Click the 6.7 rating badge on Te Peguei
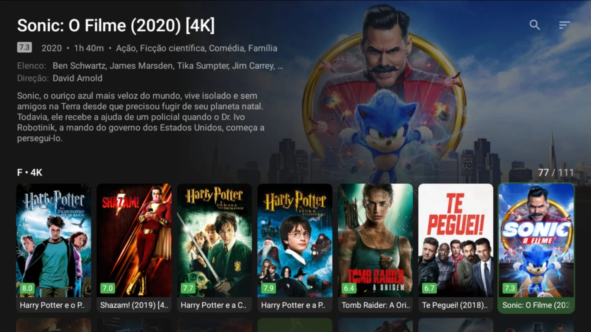This screenshot has width=591, height=332. pos(429,289)
